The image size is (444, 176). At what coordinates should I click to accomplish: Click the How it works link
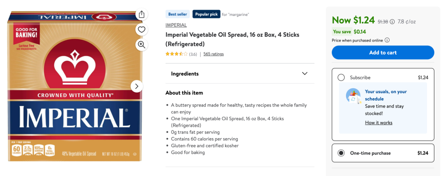(x=379, y=123)
